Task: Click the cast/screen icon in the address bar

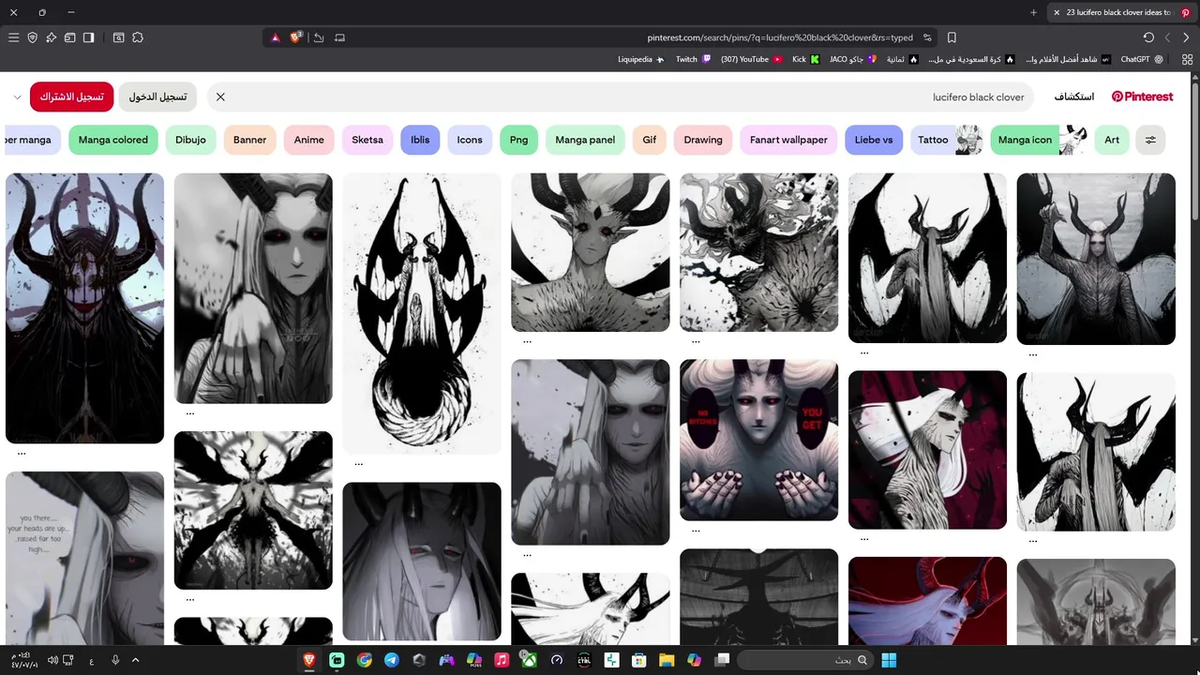Action: pos(339,37)
